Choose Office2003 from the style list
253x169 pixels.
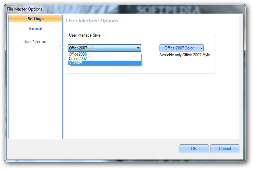coord(104,54)
